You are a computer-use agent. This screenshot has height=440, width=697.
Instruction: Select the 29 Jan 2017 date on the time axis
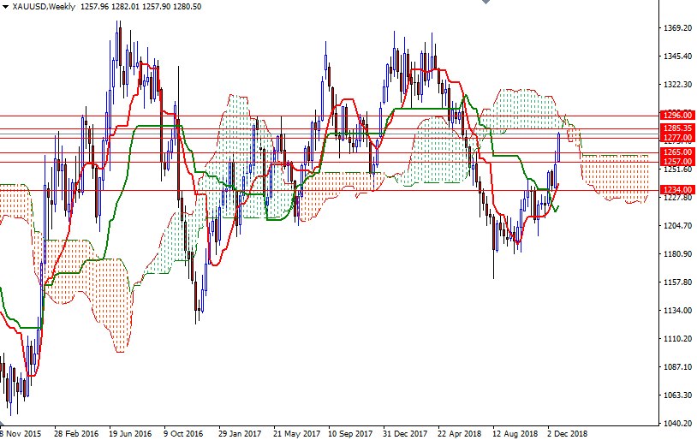click(240, 433)
